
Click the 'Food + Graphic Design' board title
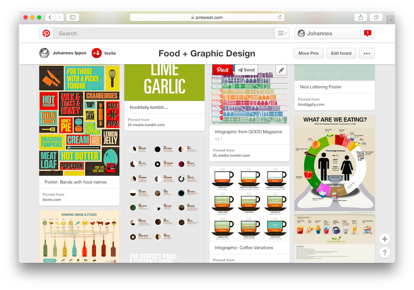tap(207, 53)
